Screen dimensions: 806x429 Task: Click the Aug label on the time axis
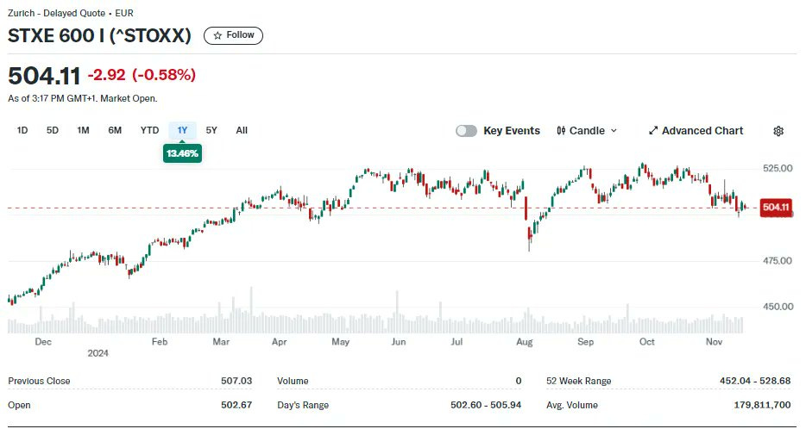coord(525,342)
